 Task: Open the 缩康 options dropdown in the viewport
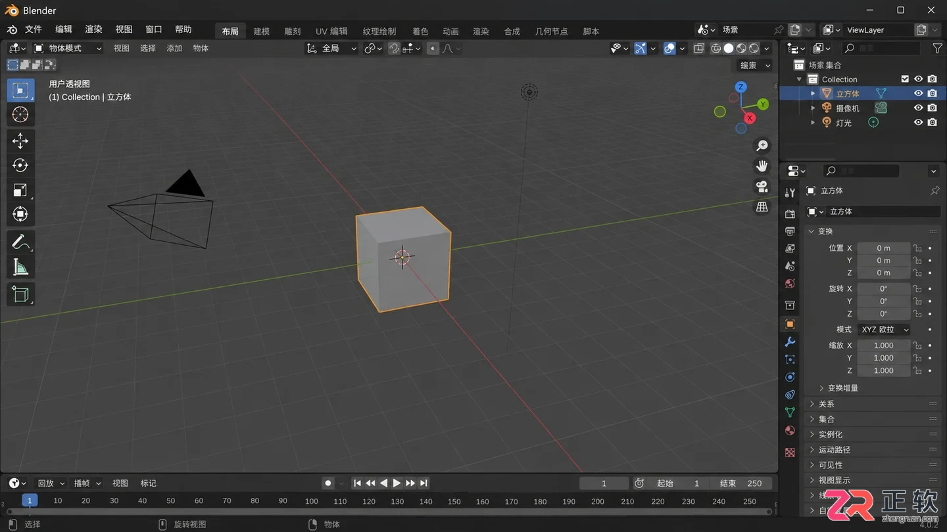(754, 65)
